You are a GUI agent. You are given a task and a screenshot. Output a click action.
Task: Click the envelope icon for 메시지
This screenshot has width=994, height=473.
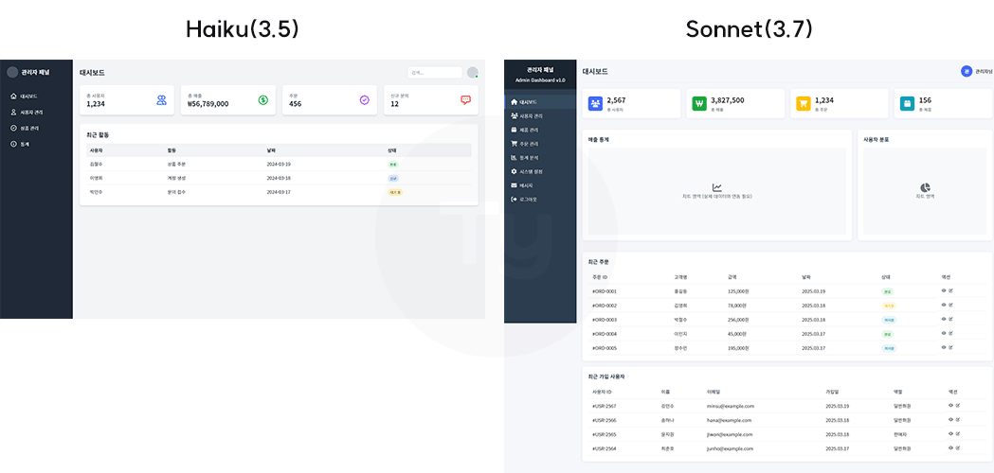pyautogui.click(x=515, y=184)
